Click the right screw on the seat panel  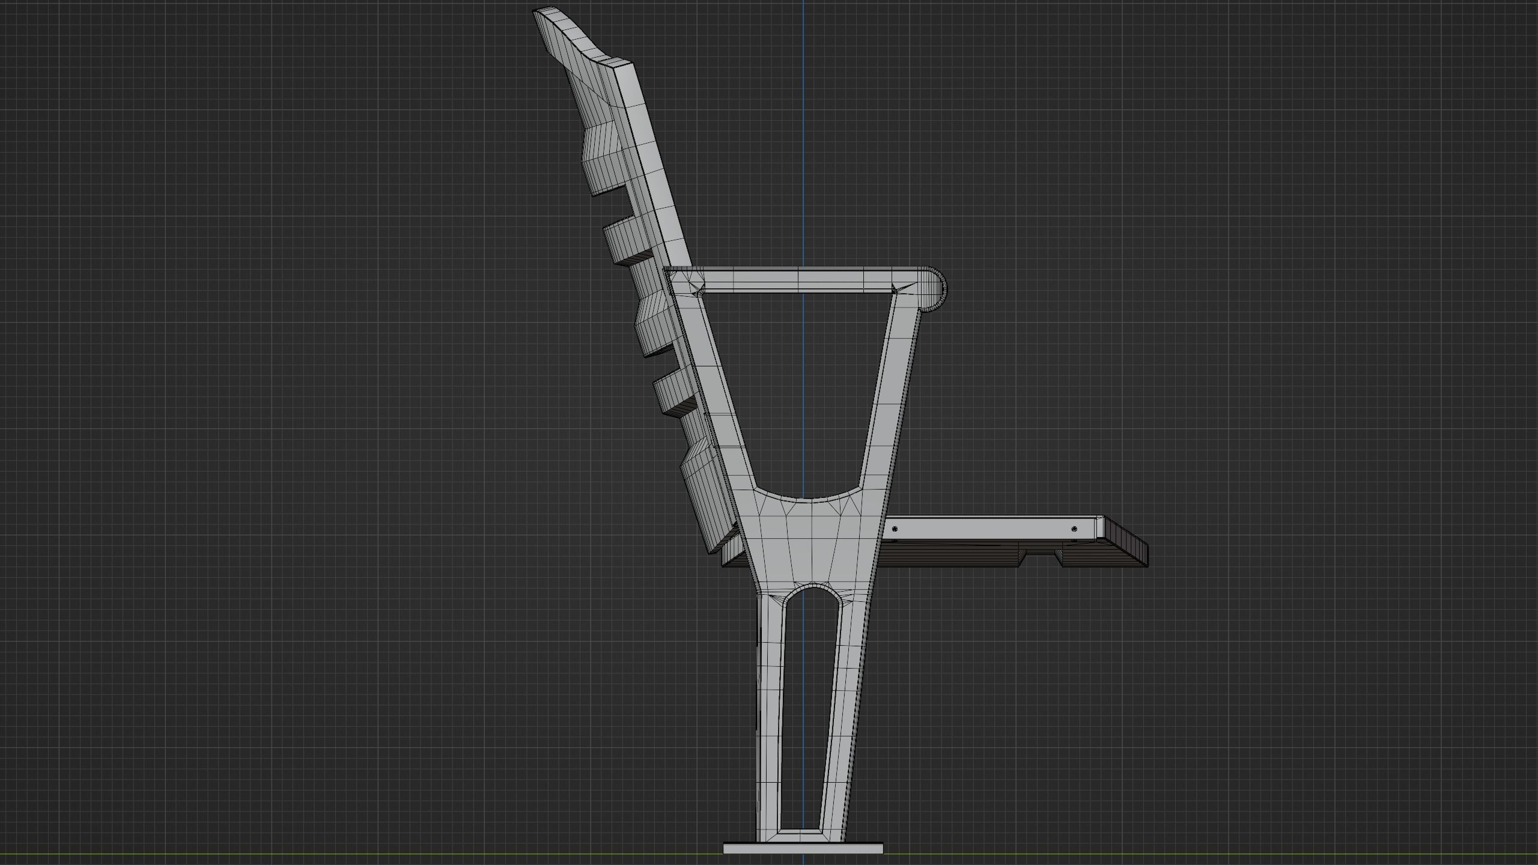coord(1074,529)
